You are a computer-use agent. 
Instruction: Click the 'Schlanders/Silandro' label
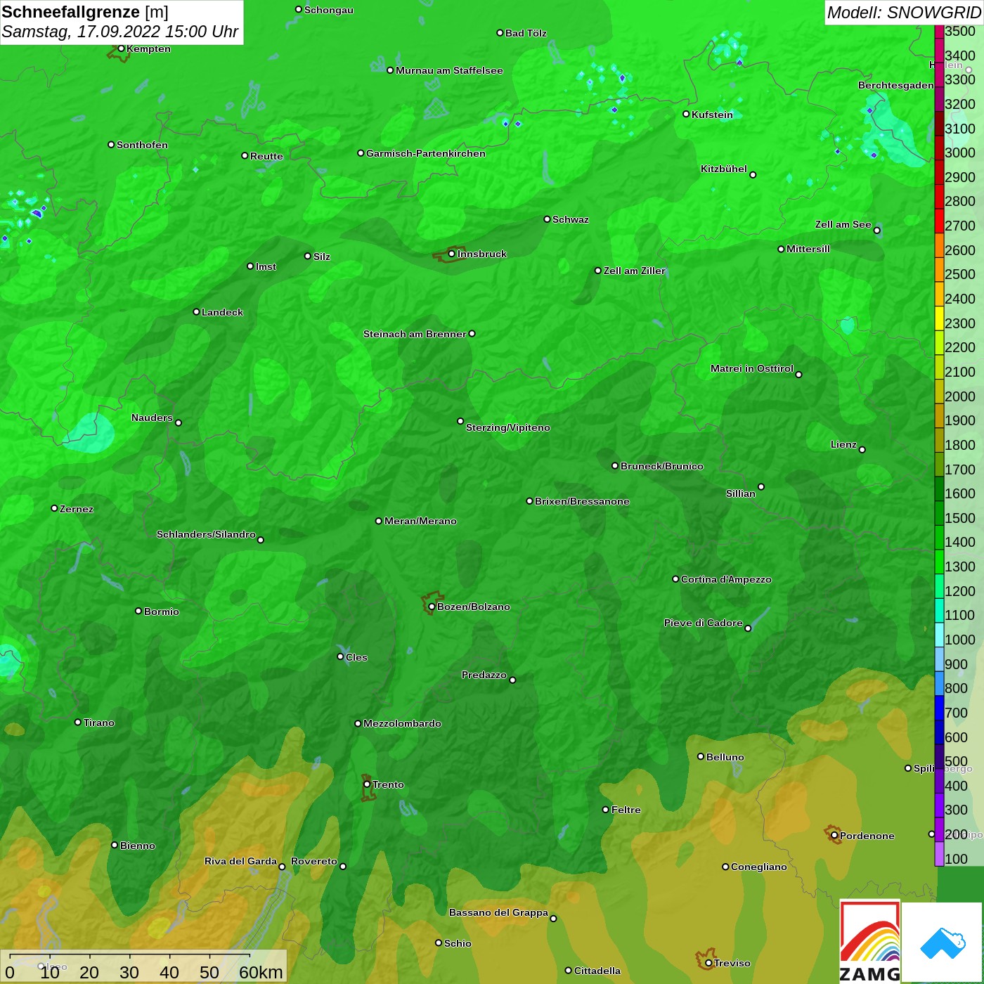coord(206,534)
